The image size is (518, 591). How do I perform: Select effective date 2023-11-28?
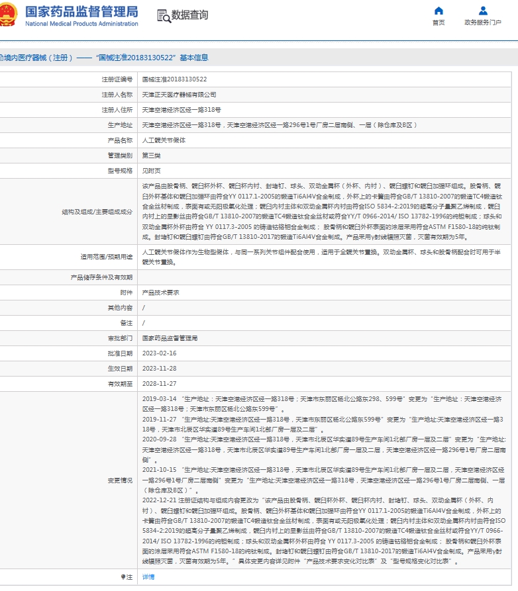(159, 369)
